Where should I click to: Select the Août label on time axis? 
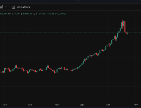[57, 105]
